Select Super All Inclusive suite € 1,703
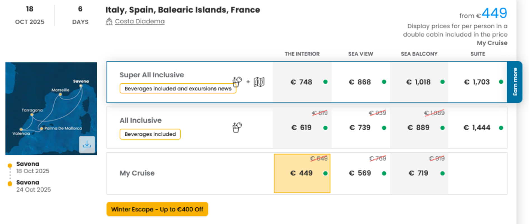 point(478,82)
